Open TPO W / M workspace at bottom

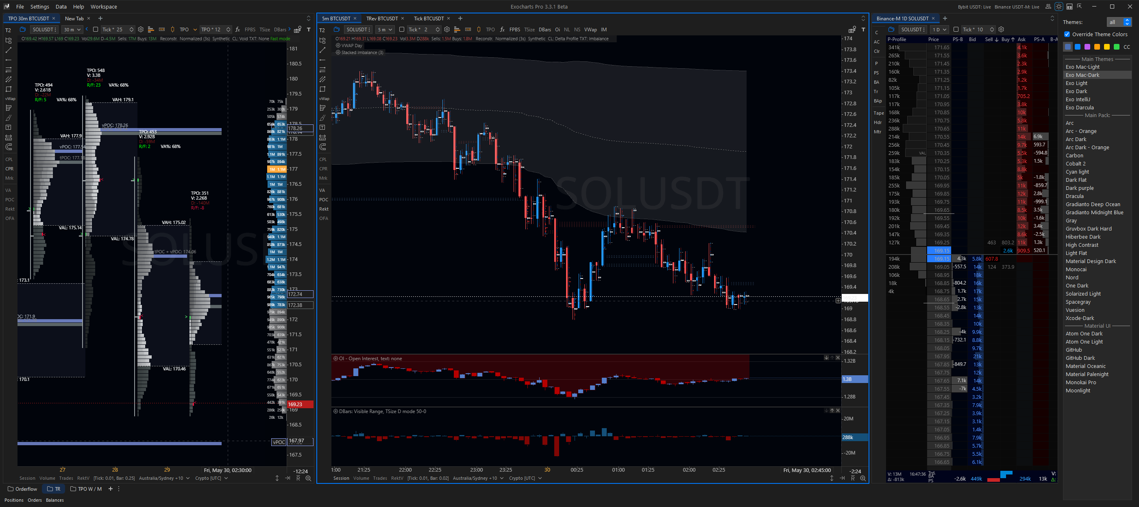pyautogui.click(x=86, y=489)
